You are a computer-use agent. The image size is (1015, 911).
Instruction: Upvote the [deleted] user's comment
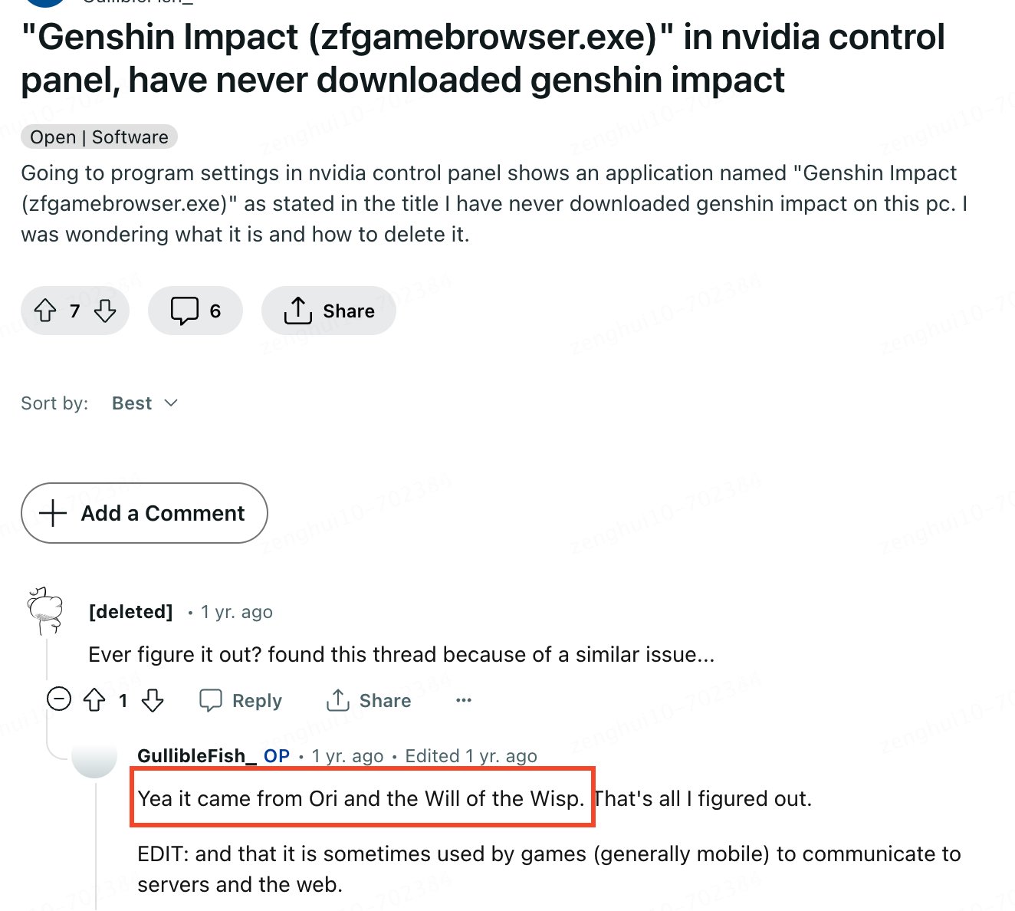94,700
